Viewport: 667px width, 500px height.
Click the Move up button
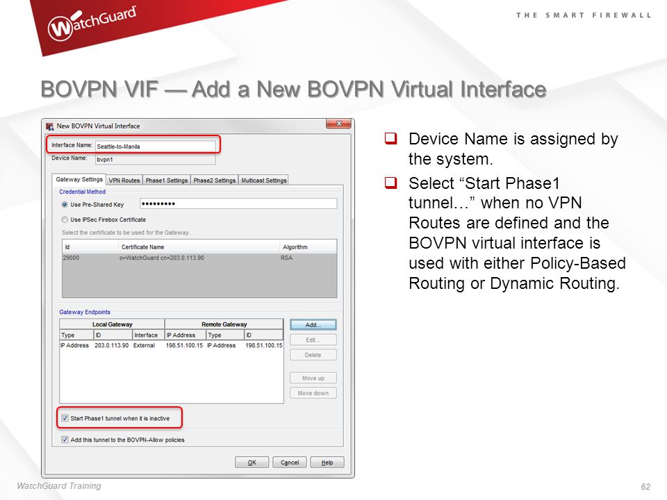click(x=313, y=378)
